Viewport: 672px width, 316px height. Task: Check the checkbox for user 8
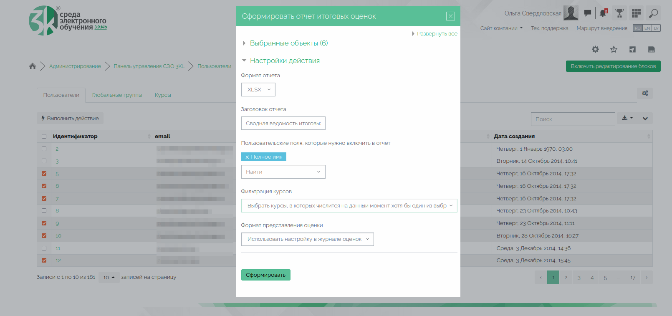pos(44,211)
